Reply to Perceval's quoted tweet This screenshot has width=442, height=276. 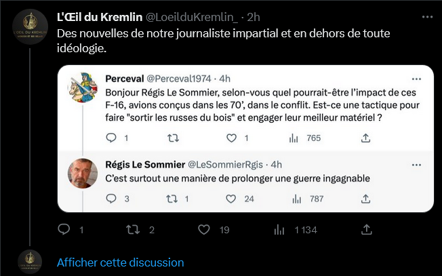tap(113, 138)
